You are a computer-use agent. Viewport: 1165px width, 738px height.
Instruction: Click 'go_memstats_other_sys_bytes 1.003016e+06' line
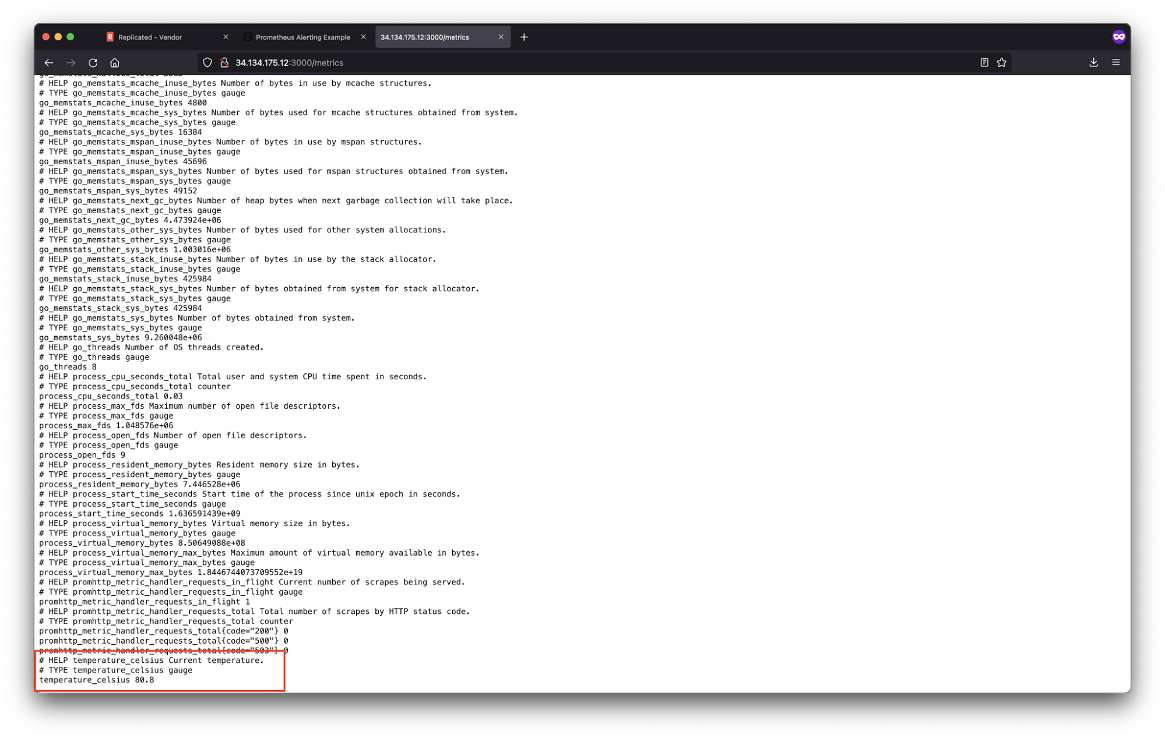[x=135, y=249]
